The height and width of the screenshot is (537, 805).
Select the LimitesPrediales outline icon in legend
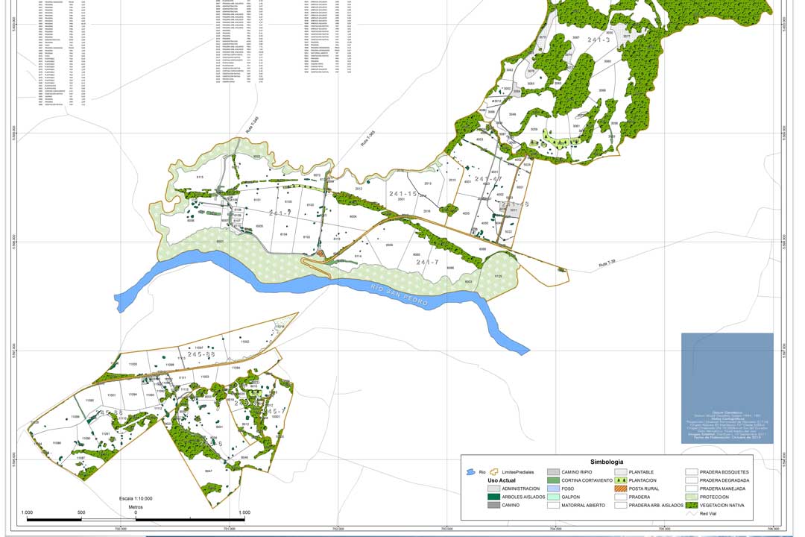(x=494, y=471)
